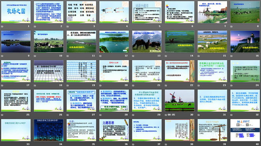This screenshot has height=146, width=261.
Task: Click slide number 26 label
Action: [61, 115]
